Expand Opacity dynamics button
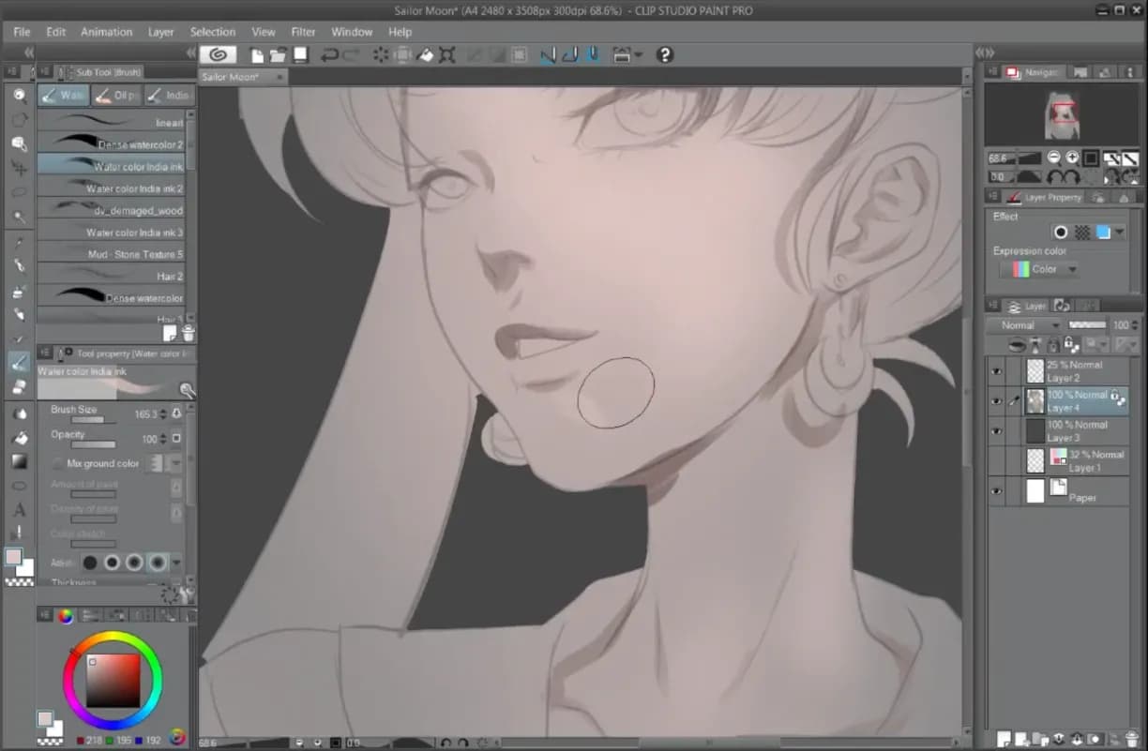This screenshot has width=1148, height=751. click(176, 439)
